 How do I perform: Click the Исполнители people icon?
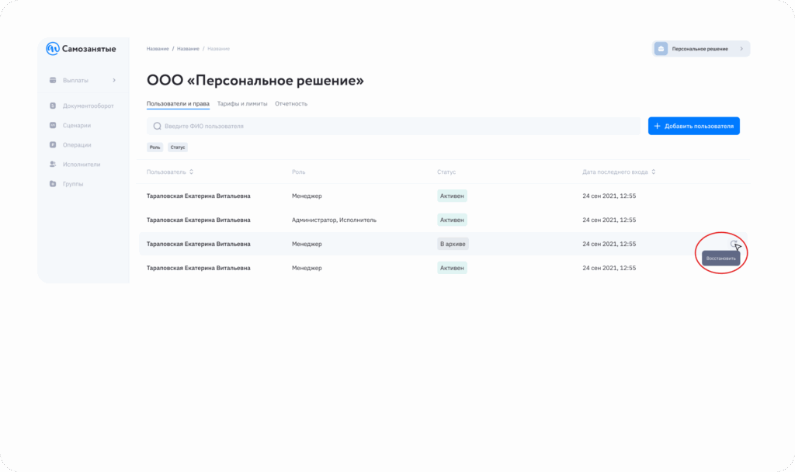coord(53,165)
